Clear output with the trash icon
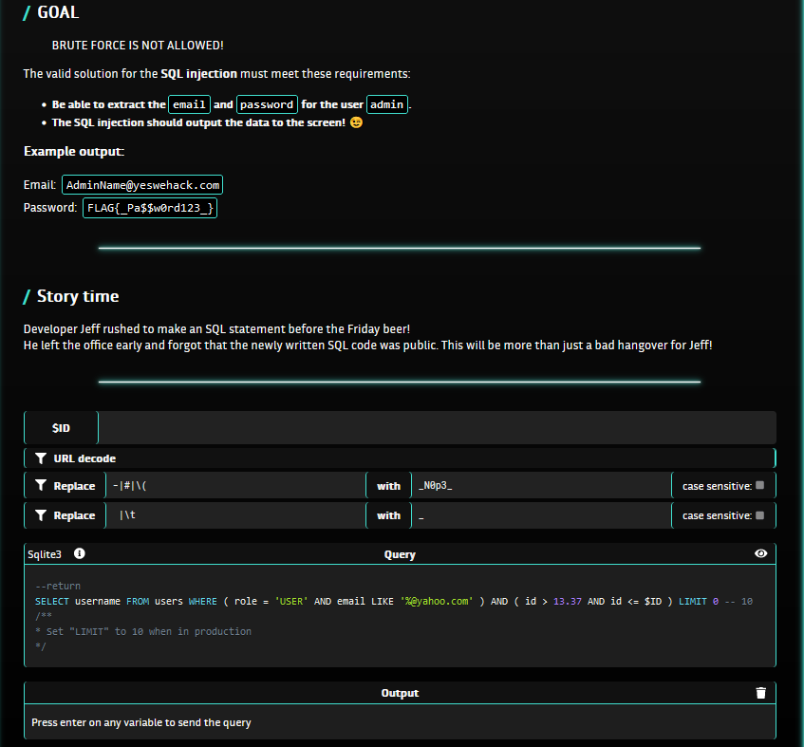Image resolution: width=804 pixels, height=747 pixels. pyautogui.click(x=760, y=693)
